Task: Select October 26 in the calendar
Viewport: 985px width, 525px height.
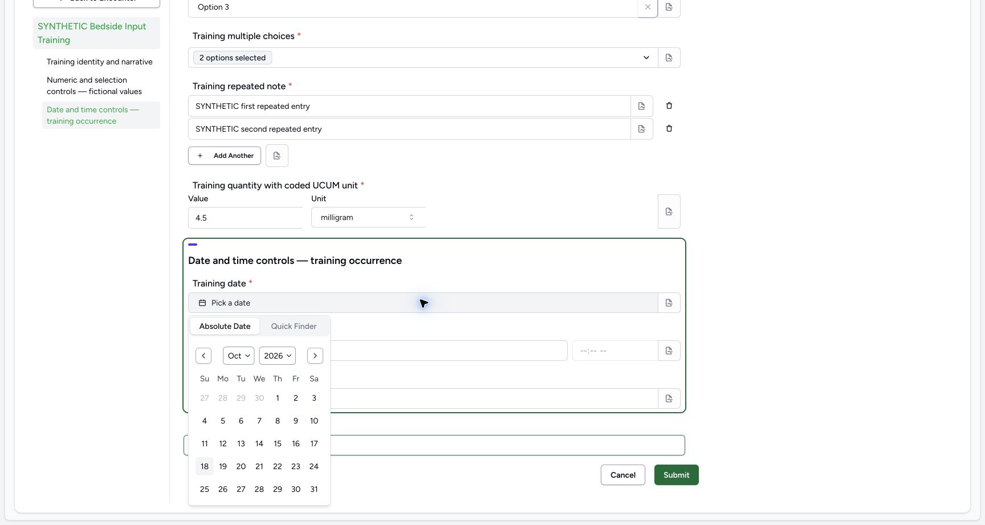Action: (x=223, y=489)
